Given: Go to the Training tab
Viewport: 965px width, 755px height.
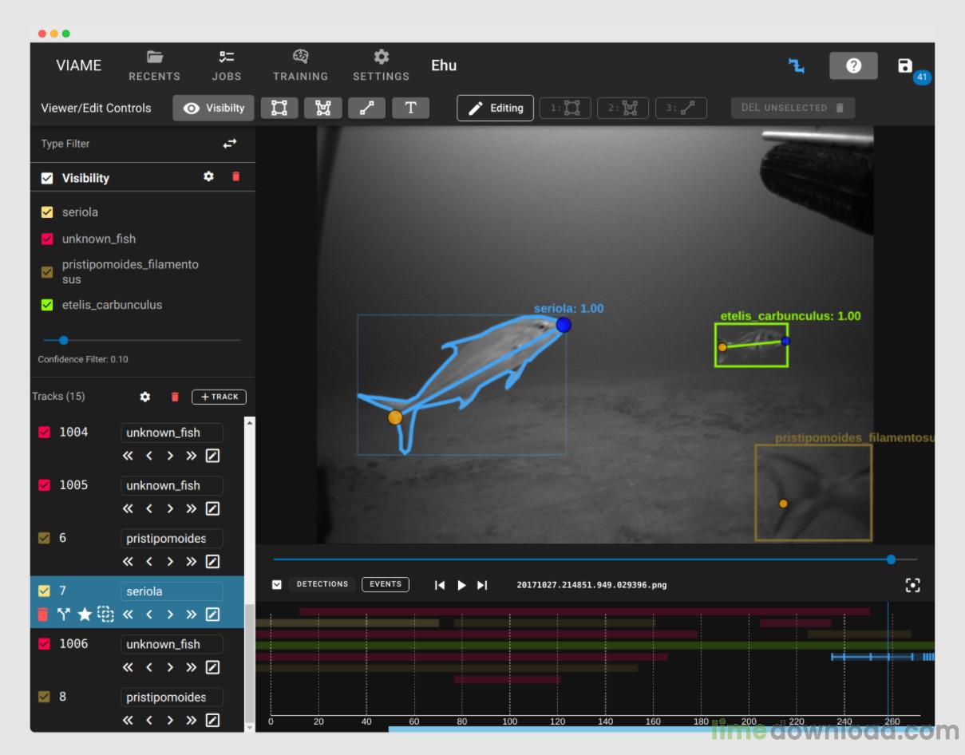Looking at the screenshot, I should 300,65.
